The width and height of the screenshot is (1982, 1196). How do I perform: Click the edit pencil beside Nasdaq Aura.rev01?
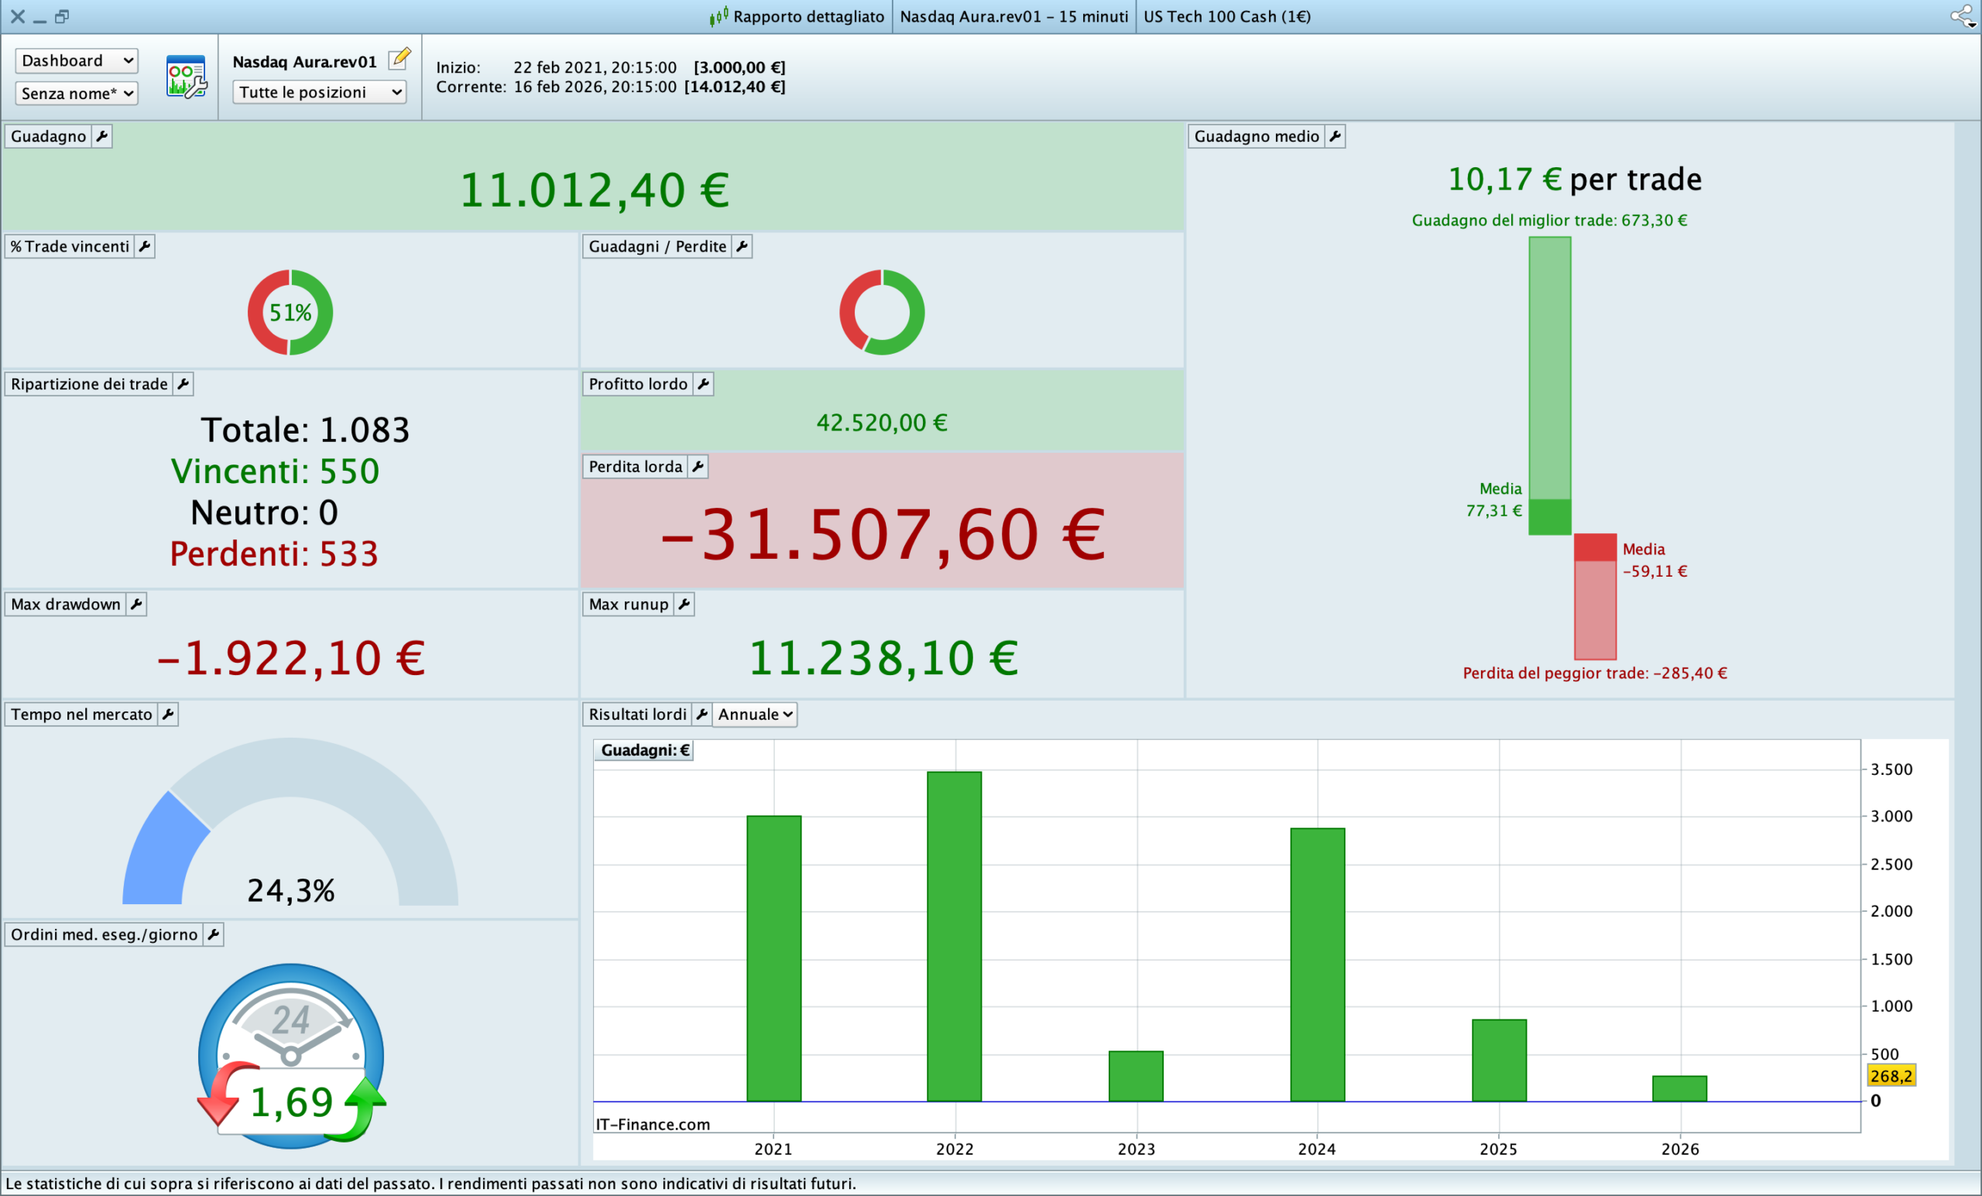[399, 59]
